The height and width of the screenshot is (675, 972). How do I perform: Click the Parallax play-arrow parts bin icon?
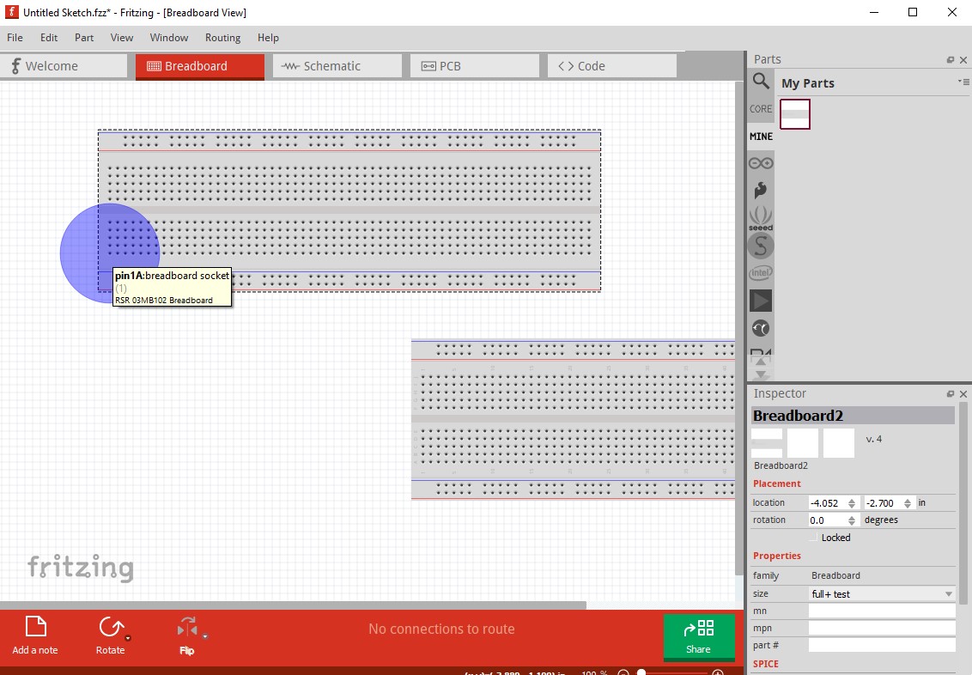pos(760,301)
